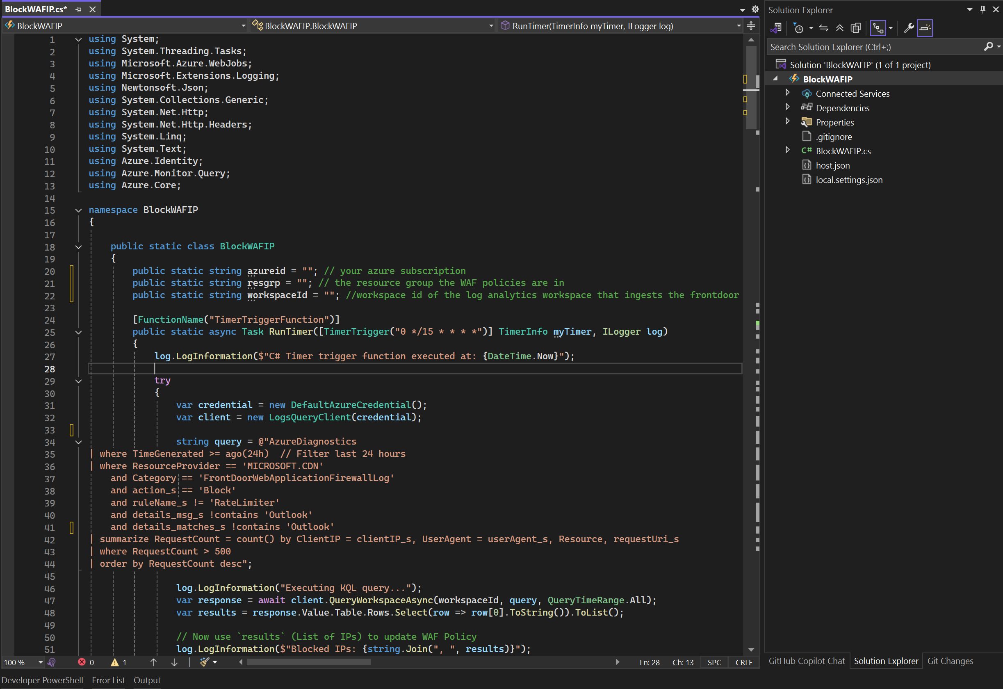Click CRLF line ending indicator
1003x689 pixels.
point(743,662)
